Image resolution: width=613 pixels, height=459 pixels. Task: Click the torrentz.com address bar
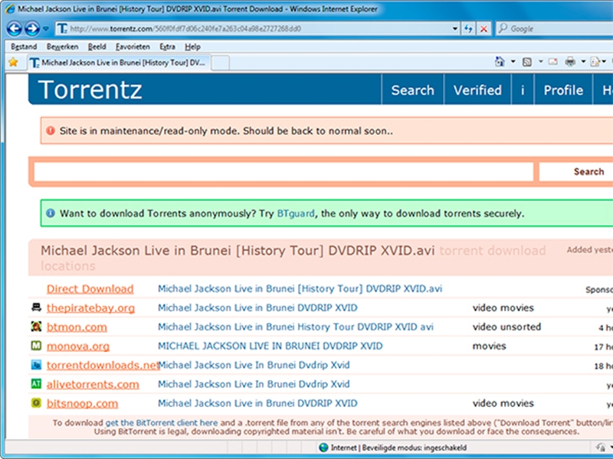pos(258,28)
